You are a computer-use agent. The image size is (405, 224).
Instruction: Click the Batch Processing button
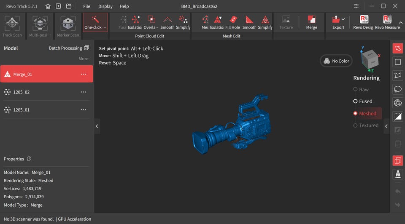click(x=69, y=48)
